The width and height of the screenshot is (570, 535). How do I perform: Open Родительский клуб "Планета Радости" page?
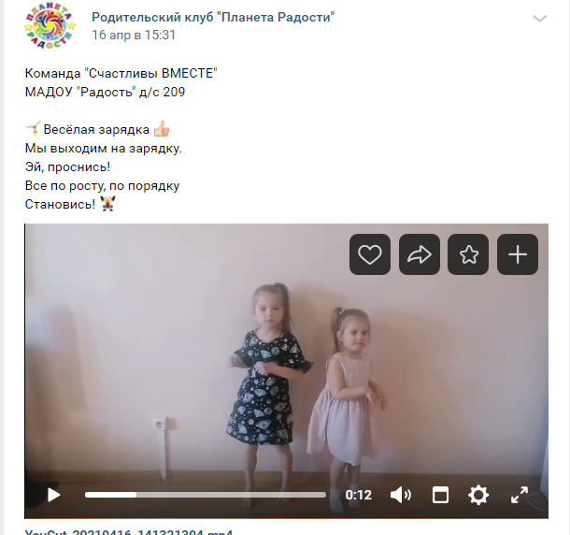(x=213, y=17)
